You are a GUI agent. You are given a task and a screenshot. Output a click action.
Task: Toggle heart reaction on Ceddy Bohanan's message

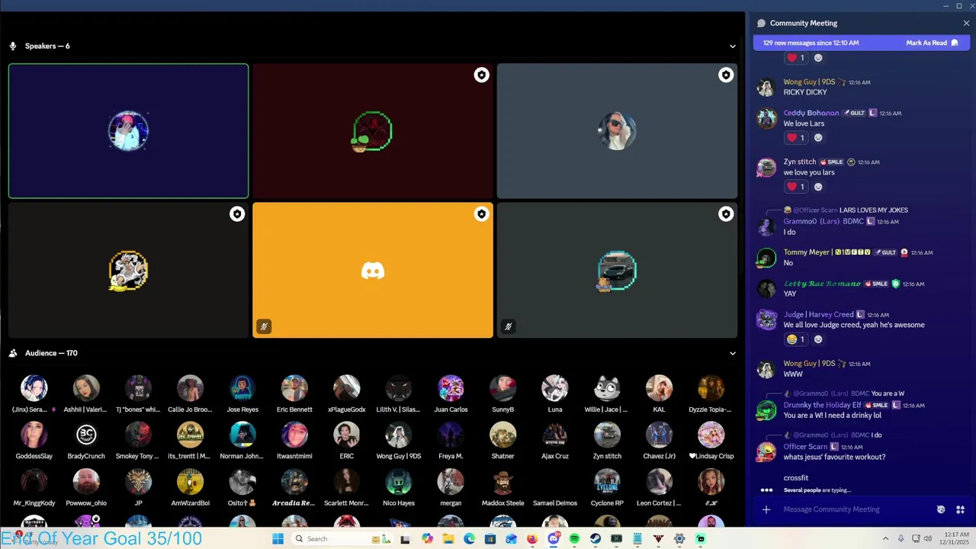[x=796, y=138]
